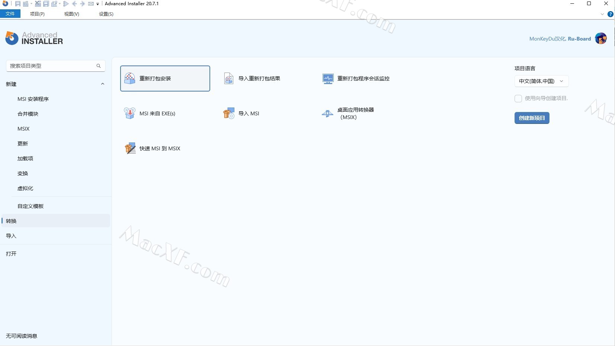Viewport: 615px width, 346px height.
Task: Open the 项目(P) menu
Action: point(37,14)
